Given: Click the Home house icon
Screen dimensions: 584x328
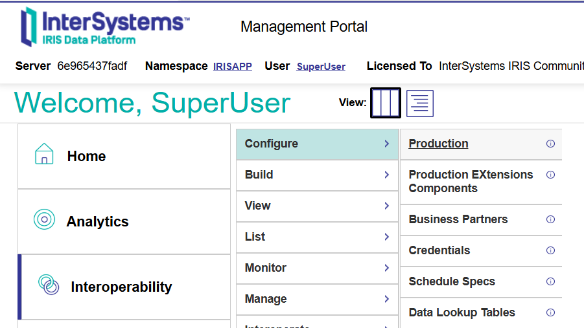Looking at the screenshot, I should 44,154.
